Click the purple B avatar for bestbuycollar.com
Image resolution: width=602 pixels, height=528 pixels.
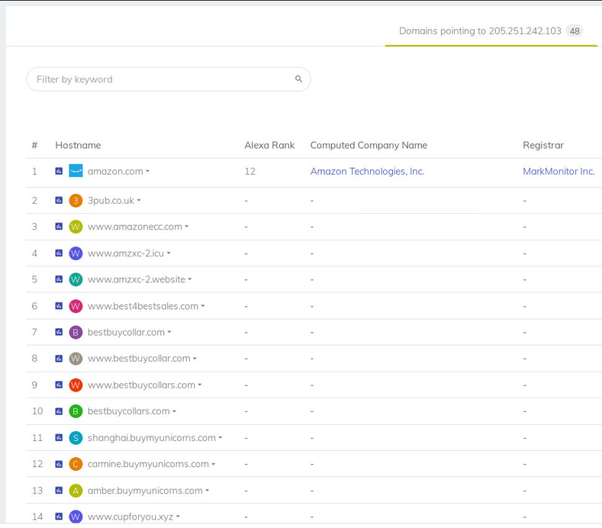coord(76,332)
